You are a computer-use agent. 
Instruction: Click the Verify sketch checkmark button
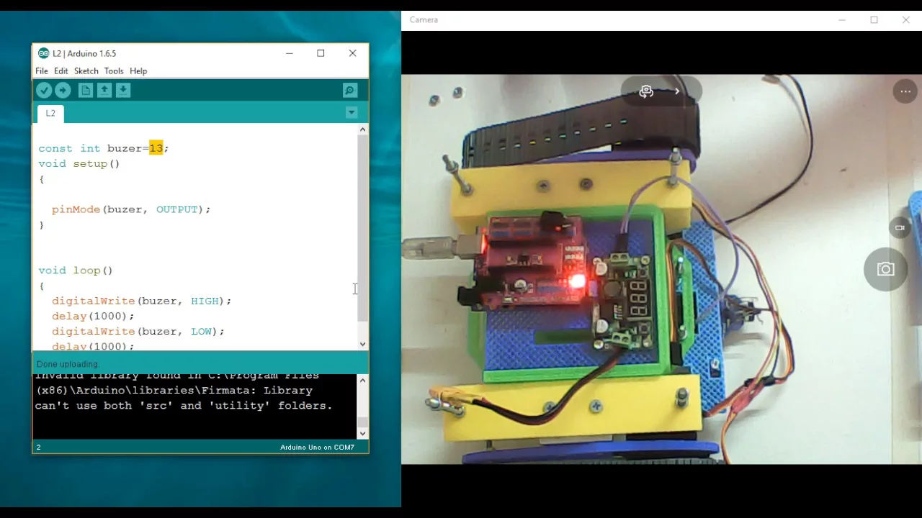click(44, 90)
